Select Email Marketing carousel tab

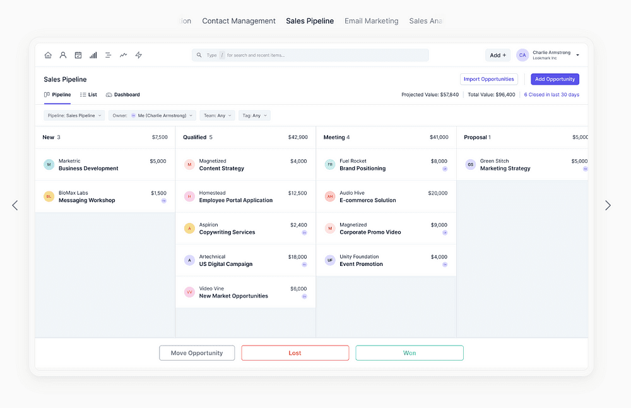(372, 21)
